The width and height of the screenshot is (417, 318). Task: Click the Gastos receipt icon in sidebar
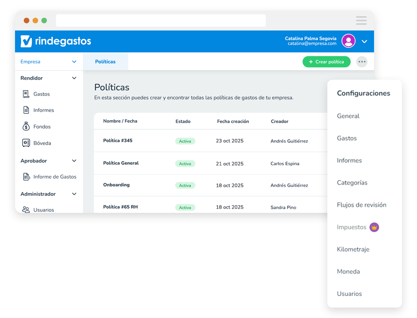pyautogui.click(x=26, y=94)
